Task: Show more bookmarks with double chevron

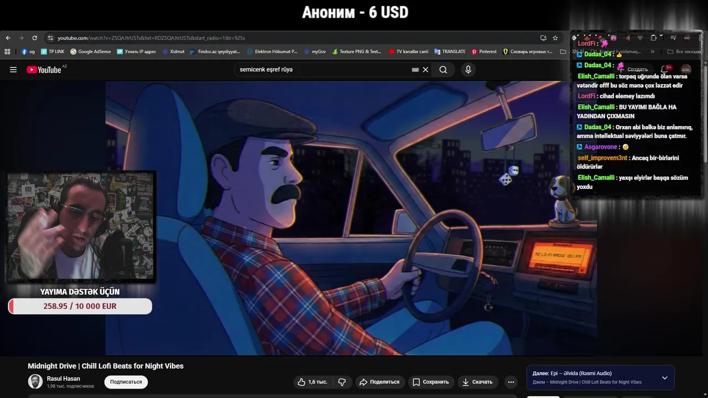Action: (x=653, y=51)
